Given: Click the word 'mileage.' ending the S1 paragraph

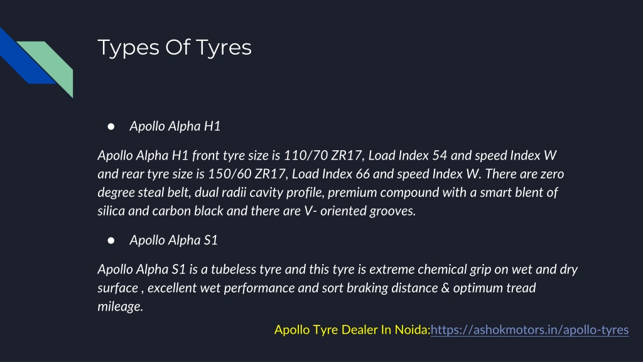Looking at the screenshot, I should (120, 306).
